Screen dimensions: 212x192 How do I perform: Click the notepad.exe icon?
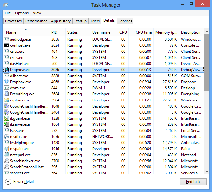[x=7, y=155]
